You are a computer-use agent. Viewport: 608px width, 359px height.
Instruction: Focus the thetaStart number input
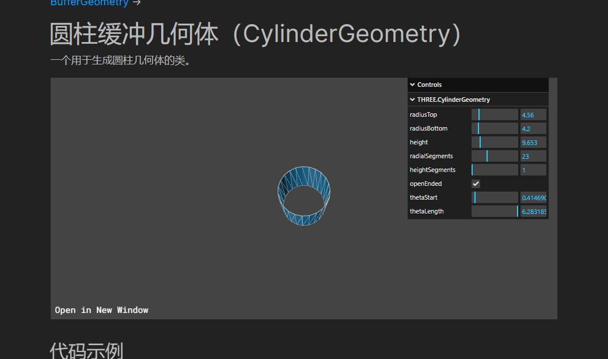[x=533, y=197]
